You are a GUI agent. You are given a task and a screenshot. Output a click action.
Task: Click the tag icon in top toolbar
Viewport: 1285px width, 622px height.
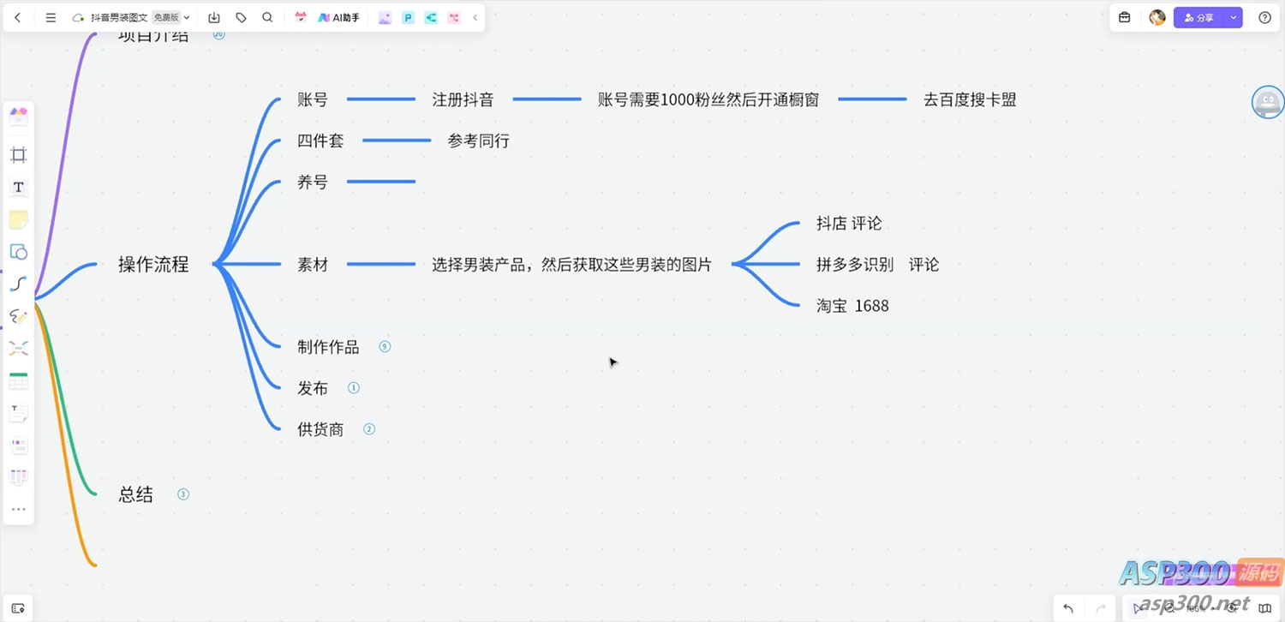click(x=241, y=17)
